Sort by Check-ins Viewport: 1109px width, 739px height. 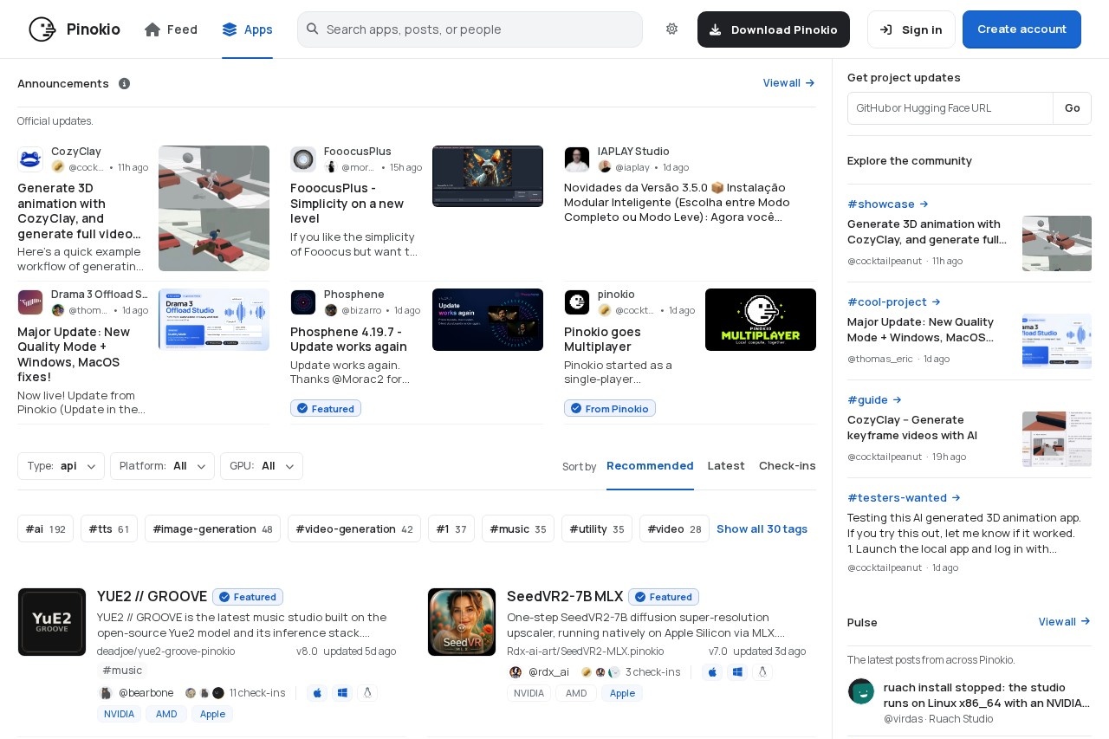(x=788, y=466)
